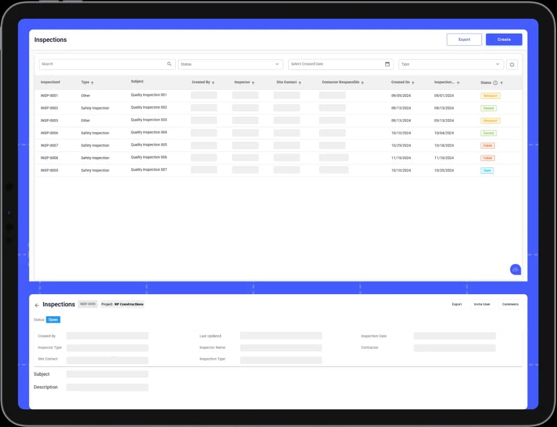Open inspection row INSP-0007
557x427 pixels.
278,145
